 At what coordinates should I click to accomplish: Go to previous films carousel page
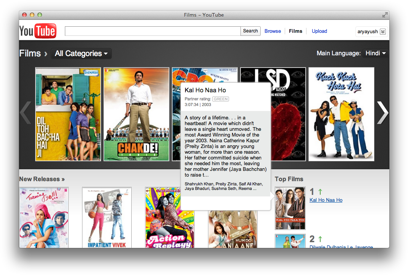click(26, 113)
